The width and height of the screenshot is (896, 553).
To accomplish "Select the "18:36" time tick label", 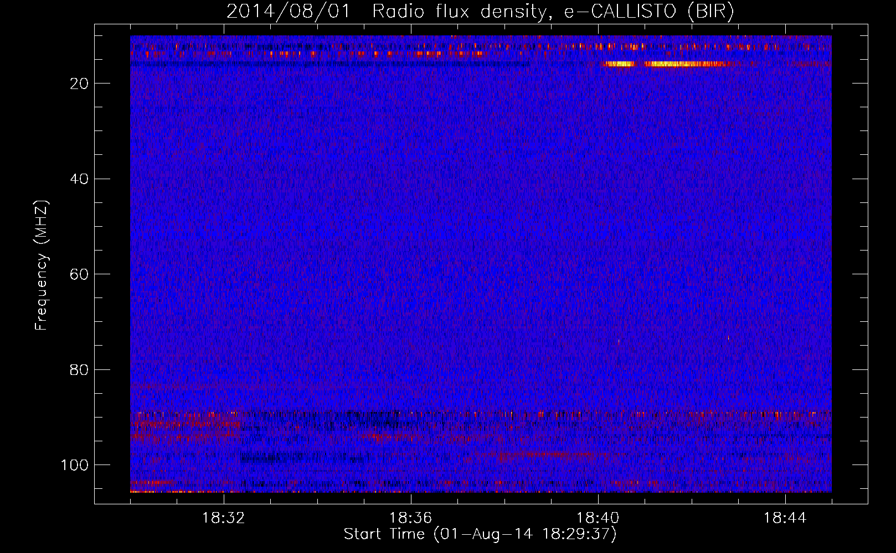I will tap(411, 518).
